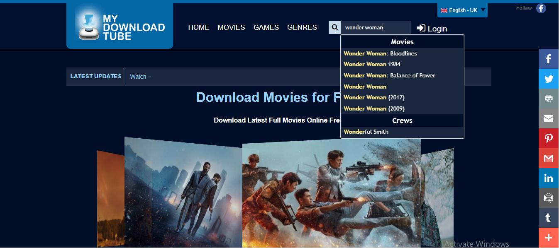Click the search field containing wonder woman
This screenshot has width=559, height=248.
[376, 28]
